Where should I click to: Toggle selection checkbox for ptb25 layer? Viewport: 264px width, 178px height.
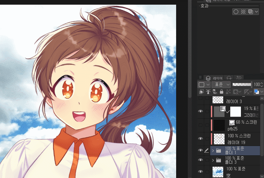tap(207, 125)
